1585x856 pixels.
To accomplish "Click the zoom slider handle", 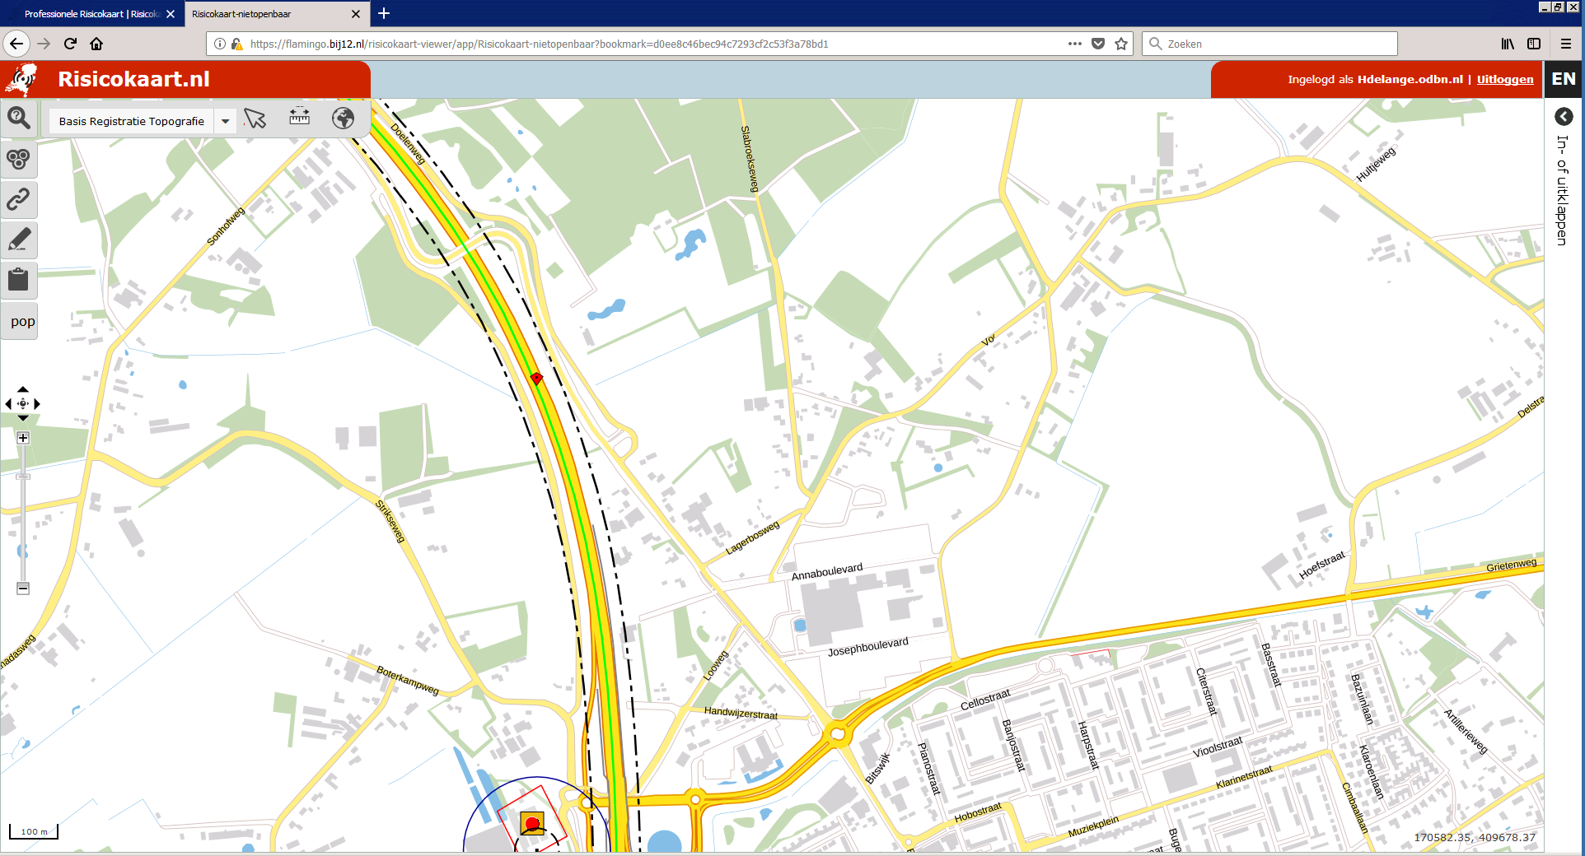I will (23, 477).
